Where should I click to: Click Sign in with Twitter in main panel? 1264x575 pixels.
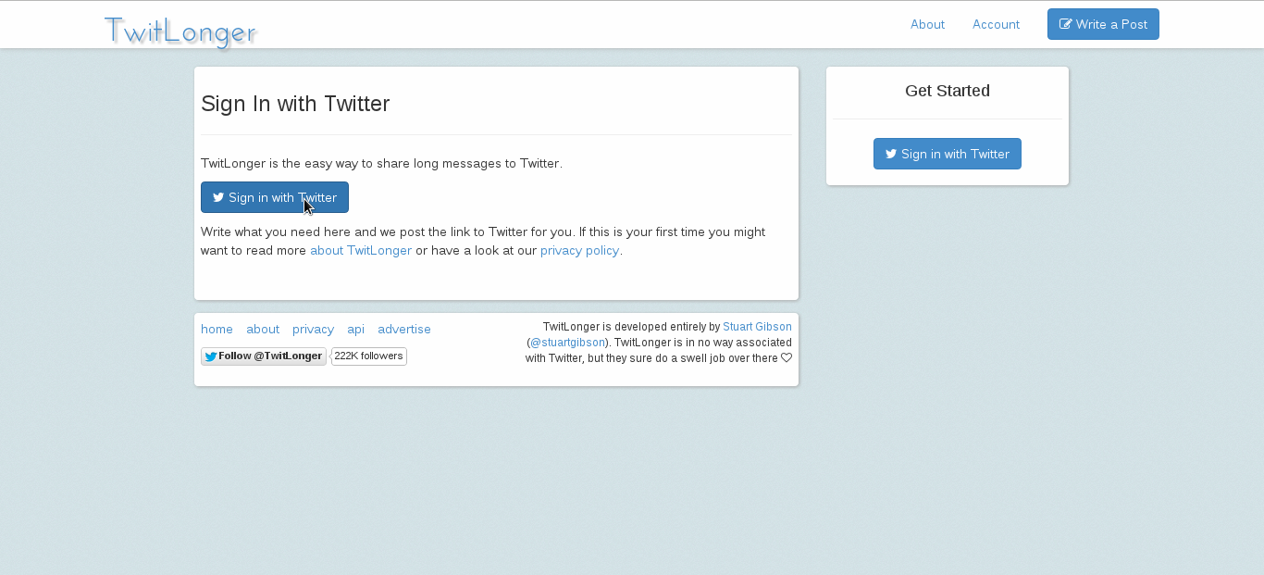click(275, 197)
